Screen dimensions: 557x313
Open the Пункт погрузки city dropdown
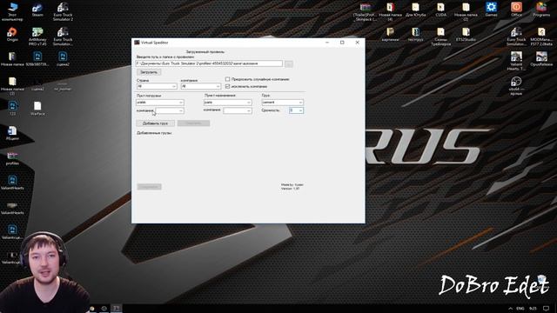point(160,103)
